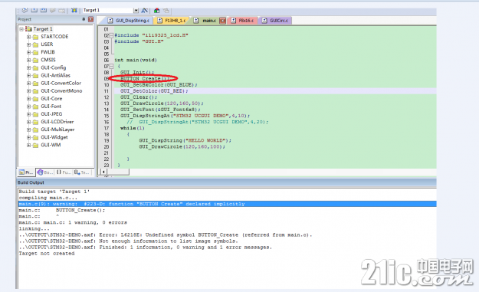Switch to the Templates (Te...) bottom tab
Image resolution: width=479 pixels, height=292 pixels.
coord(81,172)
